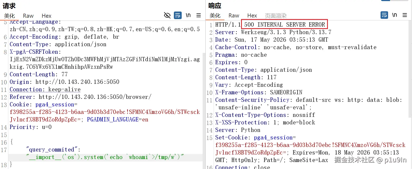Click the Pragma: no-cache line

coord(241,55)
